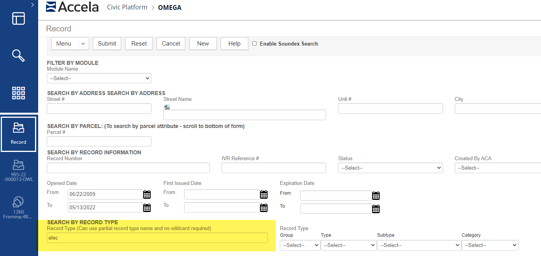Open the 1260 Framing inspection shortcut
This screenshot has height=256, width=541.
pos(18,208)
